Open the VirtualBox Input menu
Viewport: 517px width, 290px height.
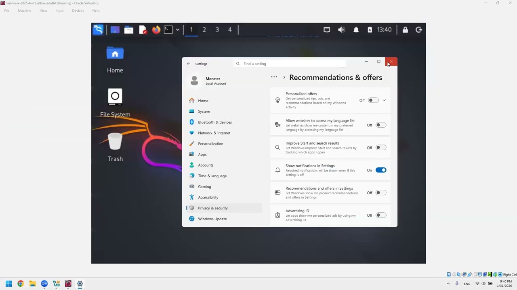[x=59, y=10]
